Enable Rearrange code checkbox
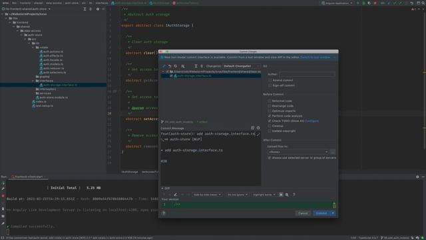This screenshot has width=426, height=240. pos(270,106)
